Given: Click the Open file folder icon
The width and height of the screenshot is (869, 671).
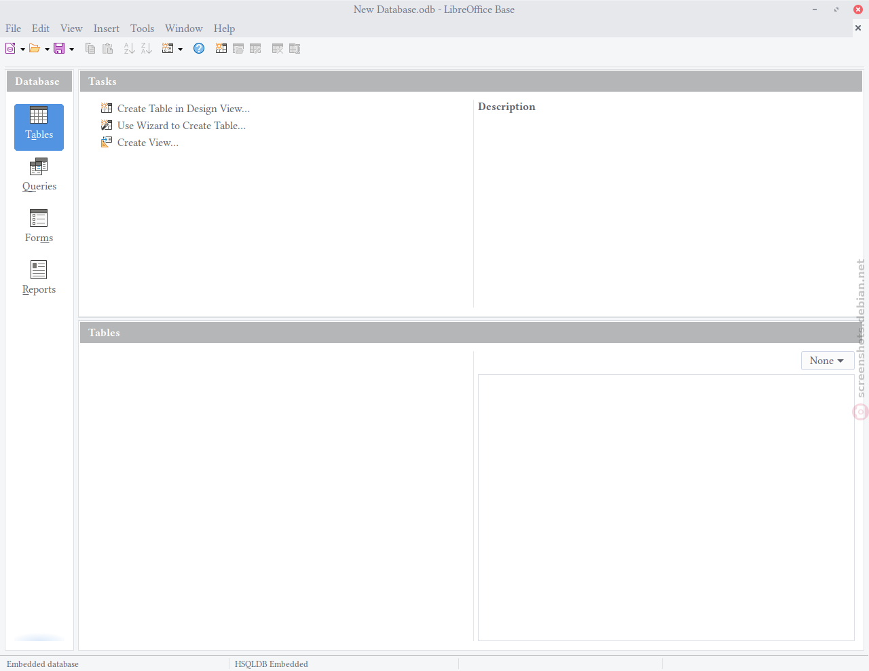Looking at the screenshot, I should coord(35,48).
